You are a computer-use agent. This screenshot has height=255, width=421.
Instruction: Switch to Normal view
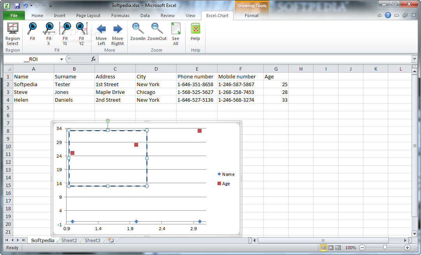324,248
